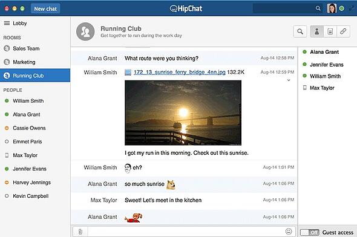The width and height of the screenshot is (357, 237).
Task: Go to the Lobby
Action: point(20,23)
